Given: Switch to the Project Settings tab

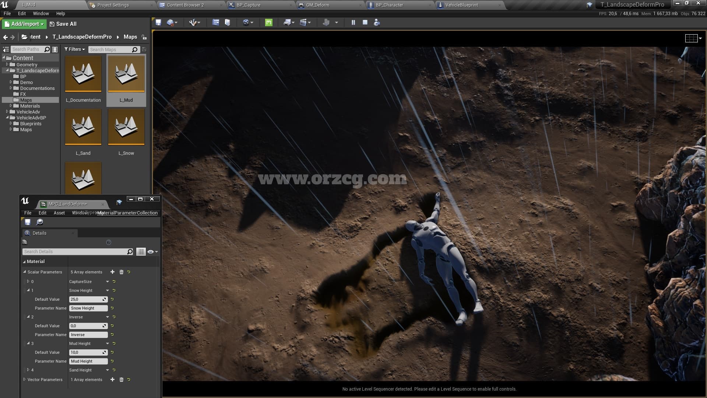Looking at the screenshot, I should pos(113,5).
